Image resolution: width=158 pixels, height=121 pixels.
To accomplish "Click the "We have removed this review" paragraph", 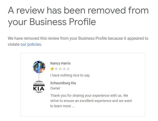I will click(78, 38).
